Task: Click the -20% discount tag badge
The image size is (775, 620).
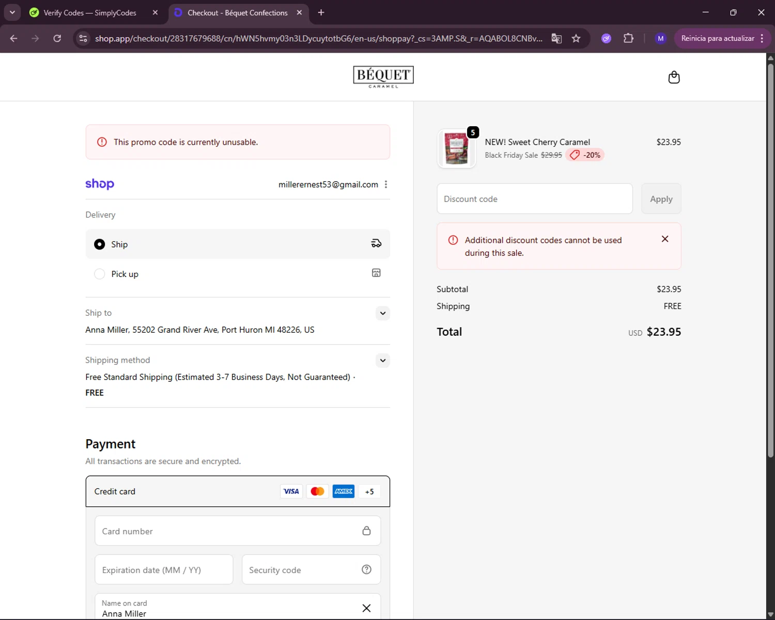Action: 585,155
